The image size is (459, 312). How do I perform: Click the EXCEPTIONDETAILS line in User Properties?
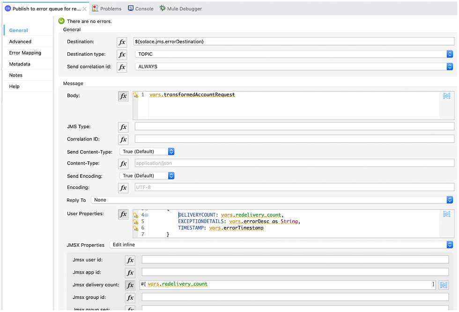point(239,222)
